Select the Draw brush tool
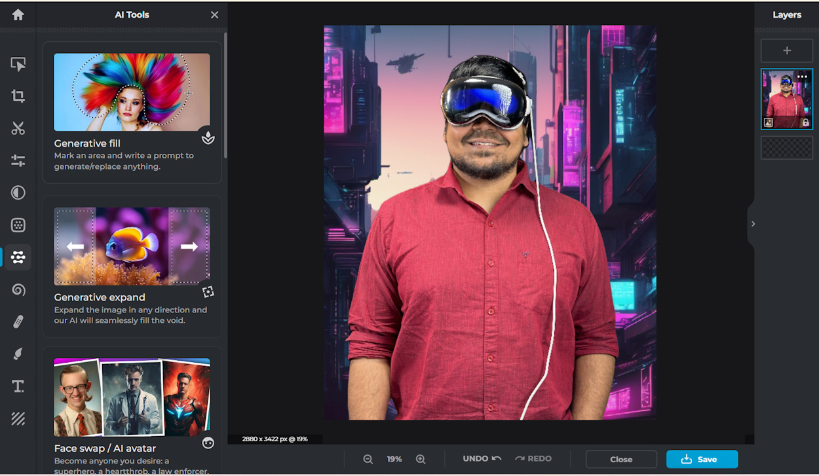 coord(18,354)
